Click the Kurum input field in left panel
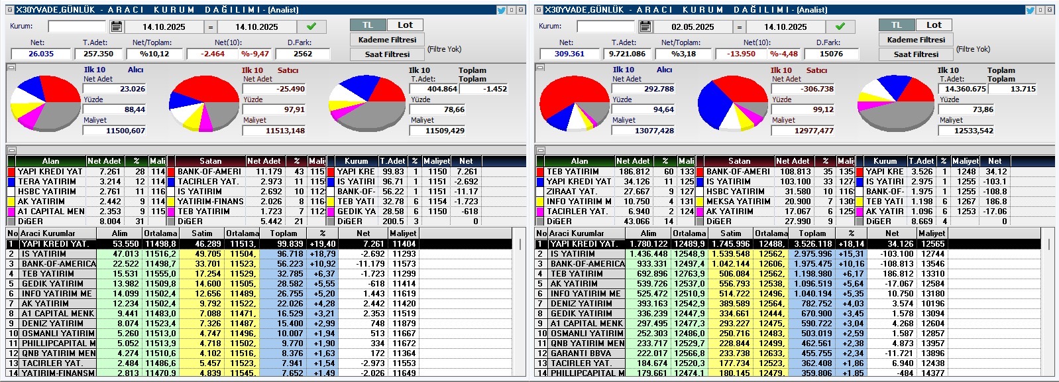Viewport: 1059px width, 382px height. tap(77, 27)
